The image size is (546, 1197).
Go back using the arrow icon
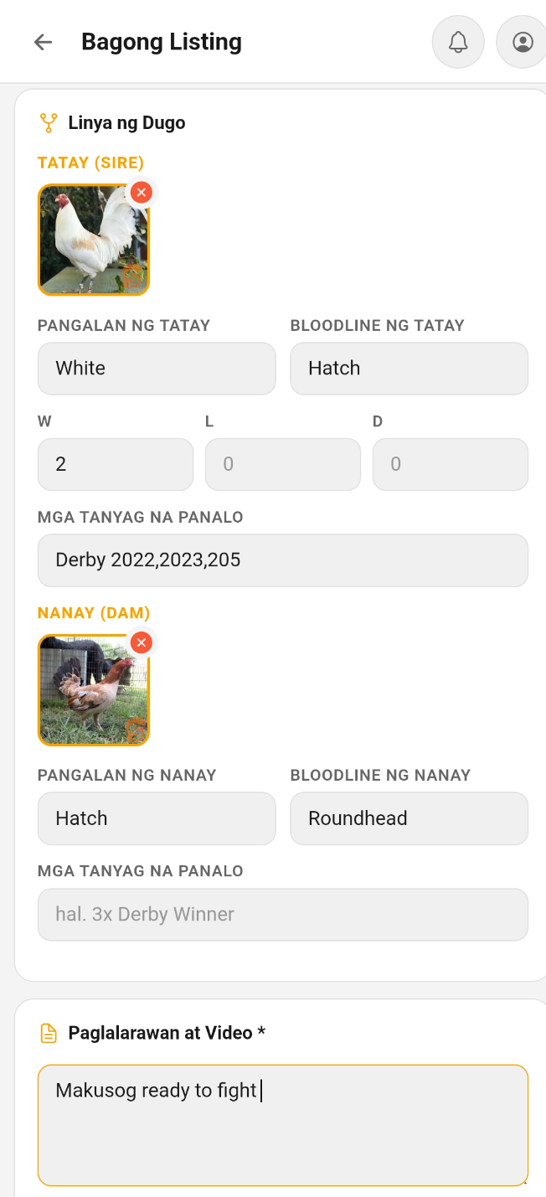click(42, 41)
